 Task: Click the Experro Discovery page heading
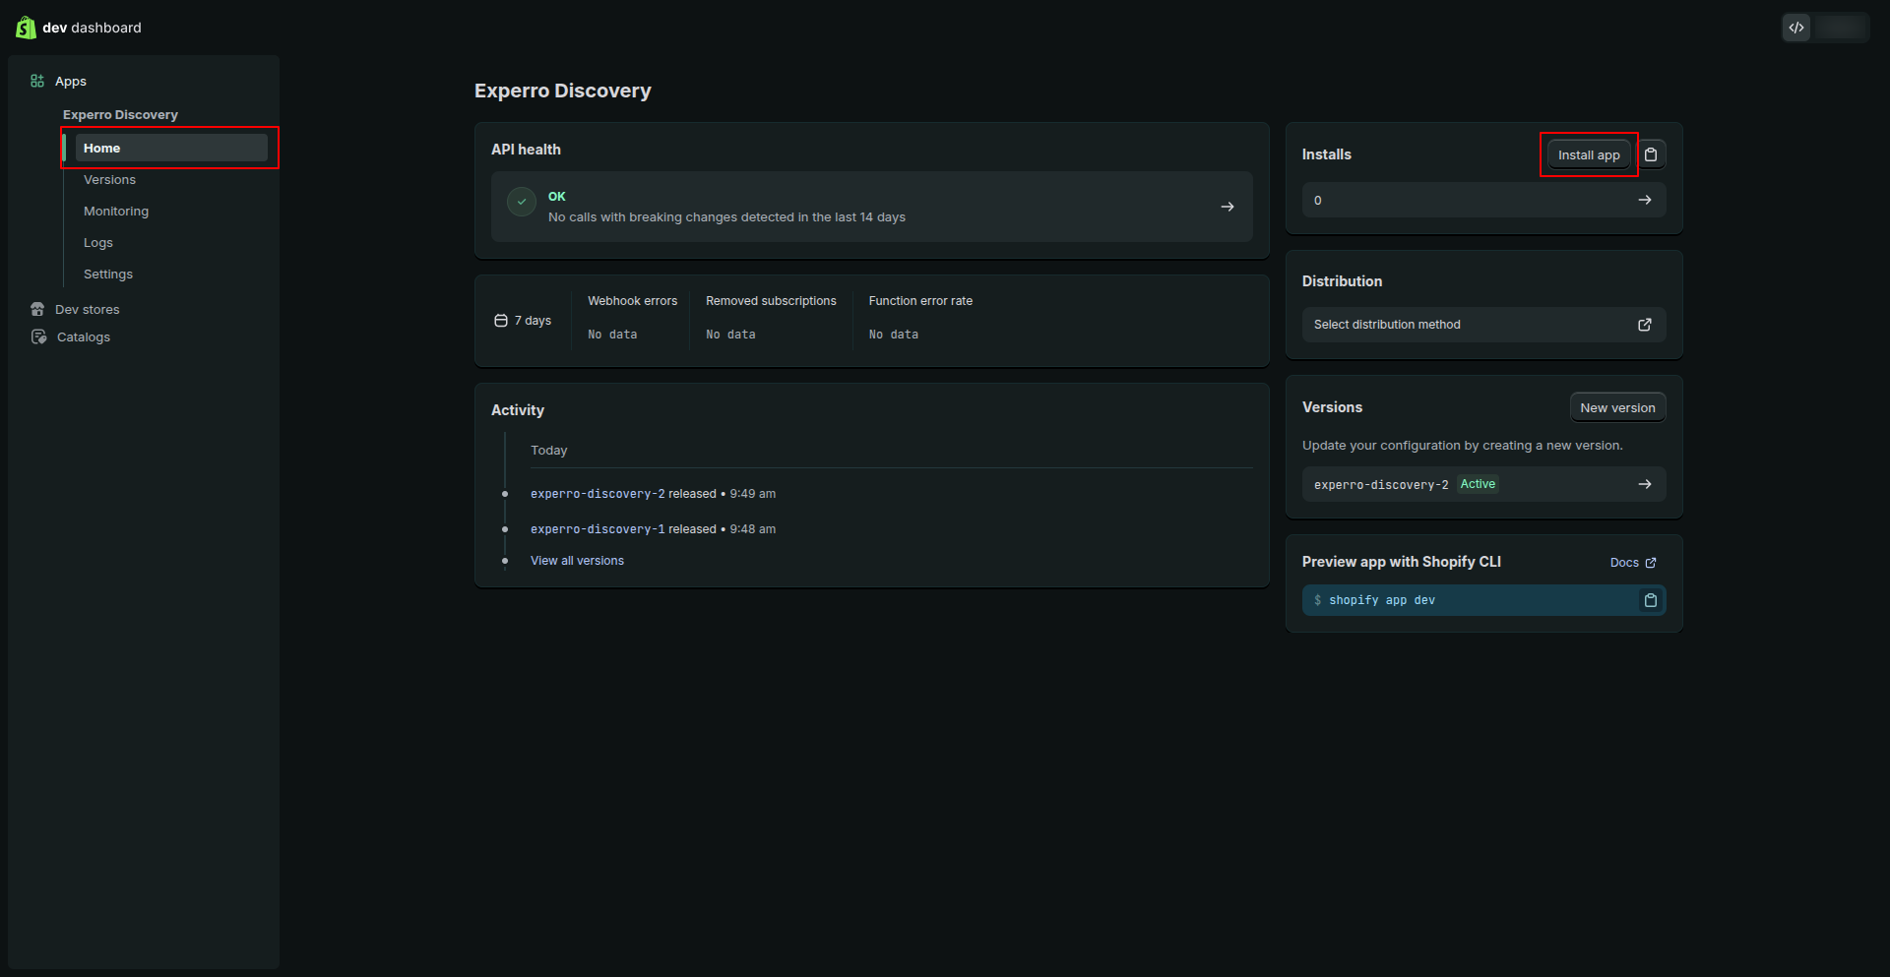point(563,91)
